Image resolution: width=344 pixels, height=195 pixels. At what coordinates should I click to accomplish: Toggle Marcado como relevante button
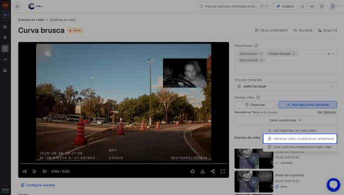[x=307, y=105]
